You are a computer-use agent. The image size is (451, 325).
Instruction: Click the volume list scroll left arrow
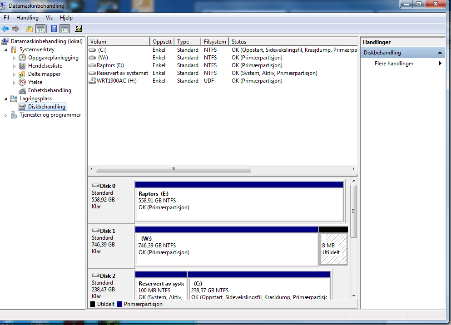click(x=91, y=169)
